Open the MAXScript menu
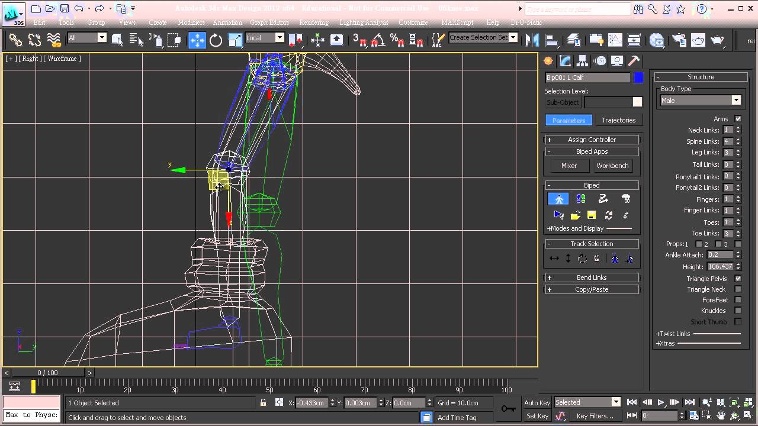758x426 pixels. 457,22
